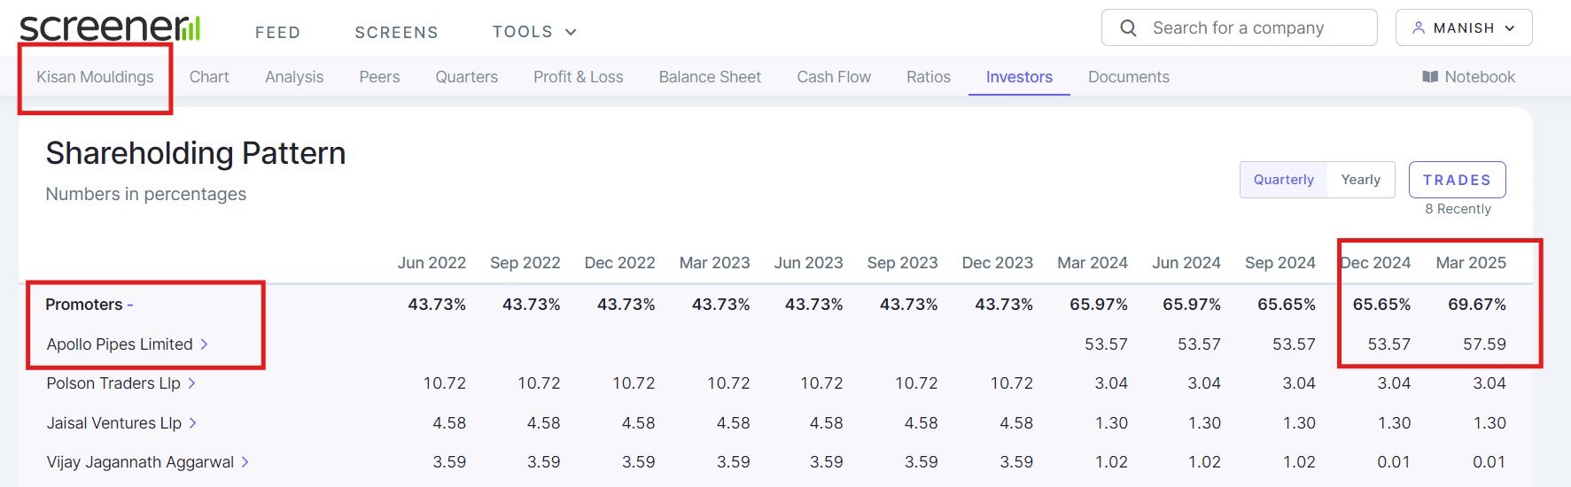This screenshot has width=1571, height=487.
Task: Go to the Chart tab
Action: (209, 77)
